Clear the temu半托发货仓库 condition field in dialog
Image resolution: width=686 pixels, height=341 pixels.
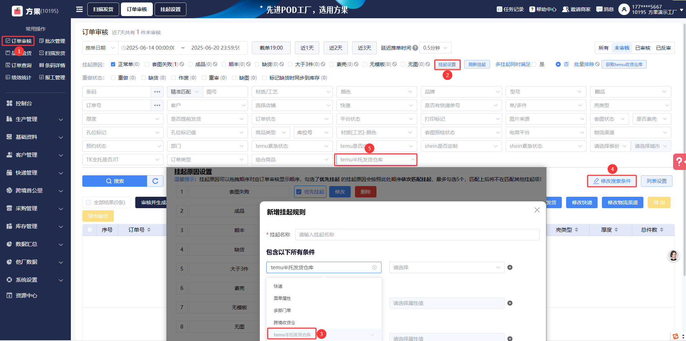374,267
